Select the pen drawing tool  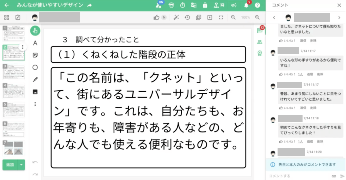click(x=35, y=80)
